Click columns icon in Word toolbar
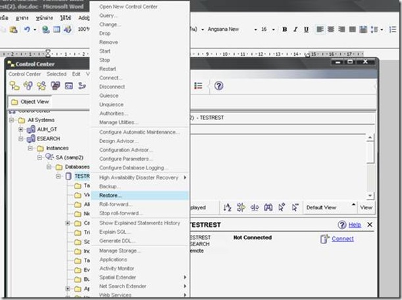Screen dimensions: 402x300 (363, 30)
